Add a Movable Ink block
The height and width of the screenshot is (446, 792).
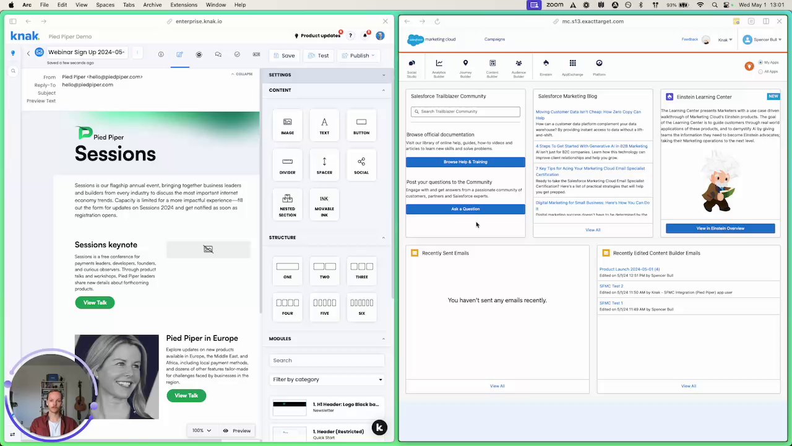[324, 205]
